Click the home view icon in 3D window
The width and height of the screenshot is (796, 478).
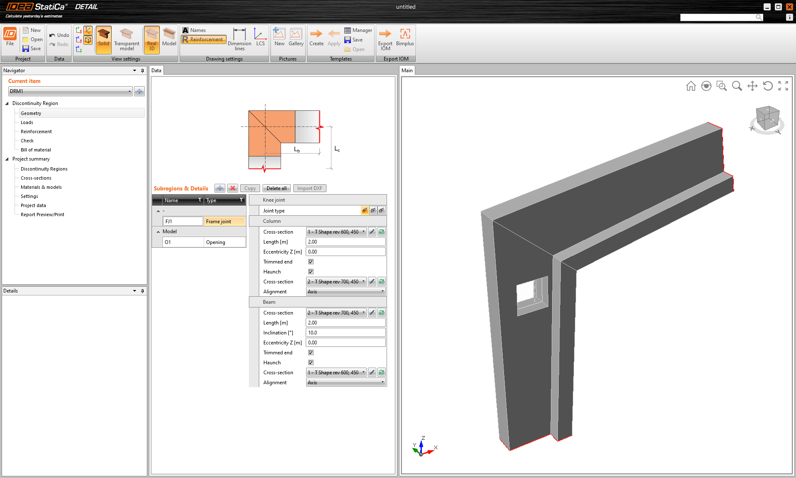click(x=691, y=86)
